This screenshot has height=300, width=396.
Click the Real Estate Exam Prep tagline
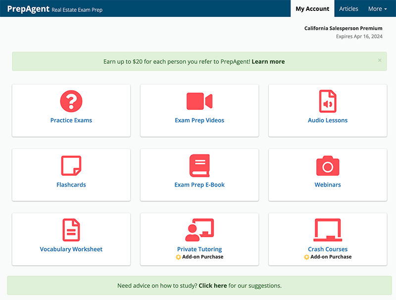(77, 10)
